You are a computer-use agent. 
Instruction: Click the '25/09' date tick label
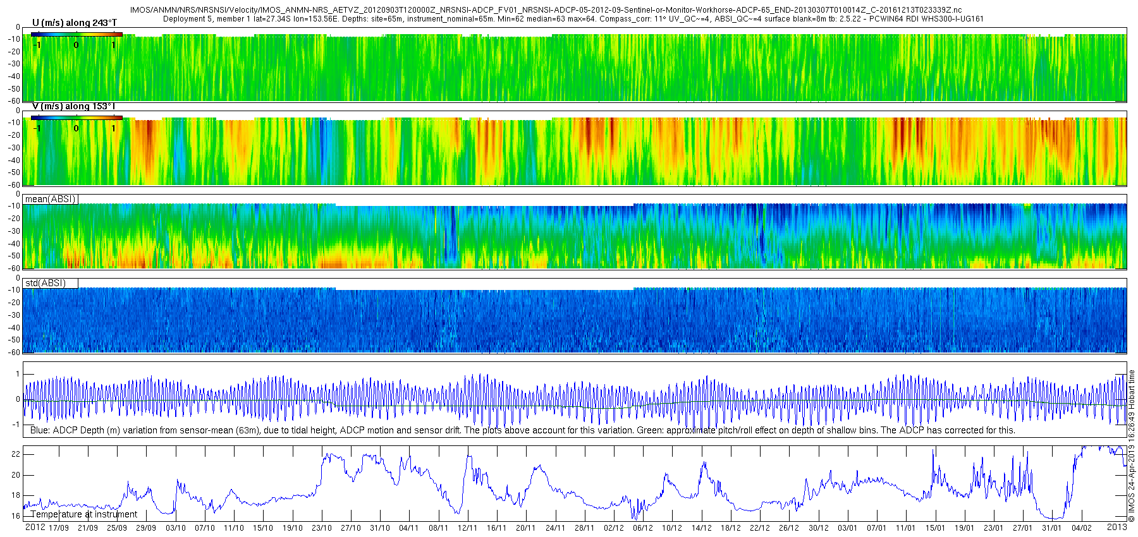pyautogui.click(x=117, y=528)
